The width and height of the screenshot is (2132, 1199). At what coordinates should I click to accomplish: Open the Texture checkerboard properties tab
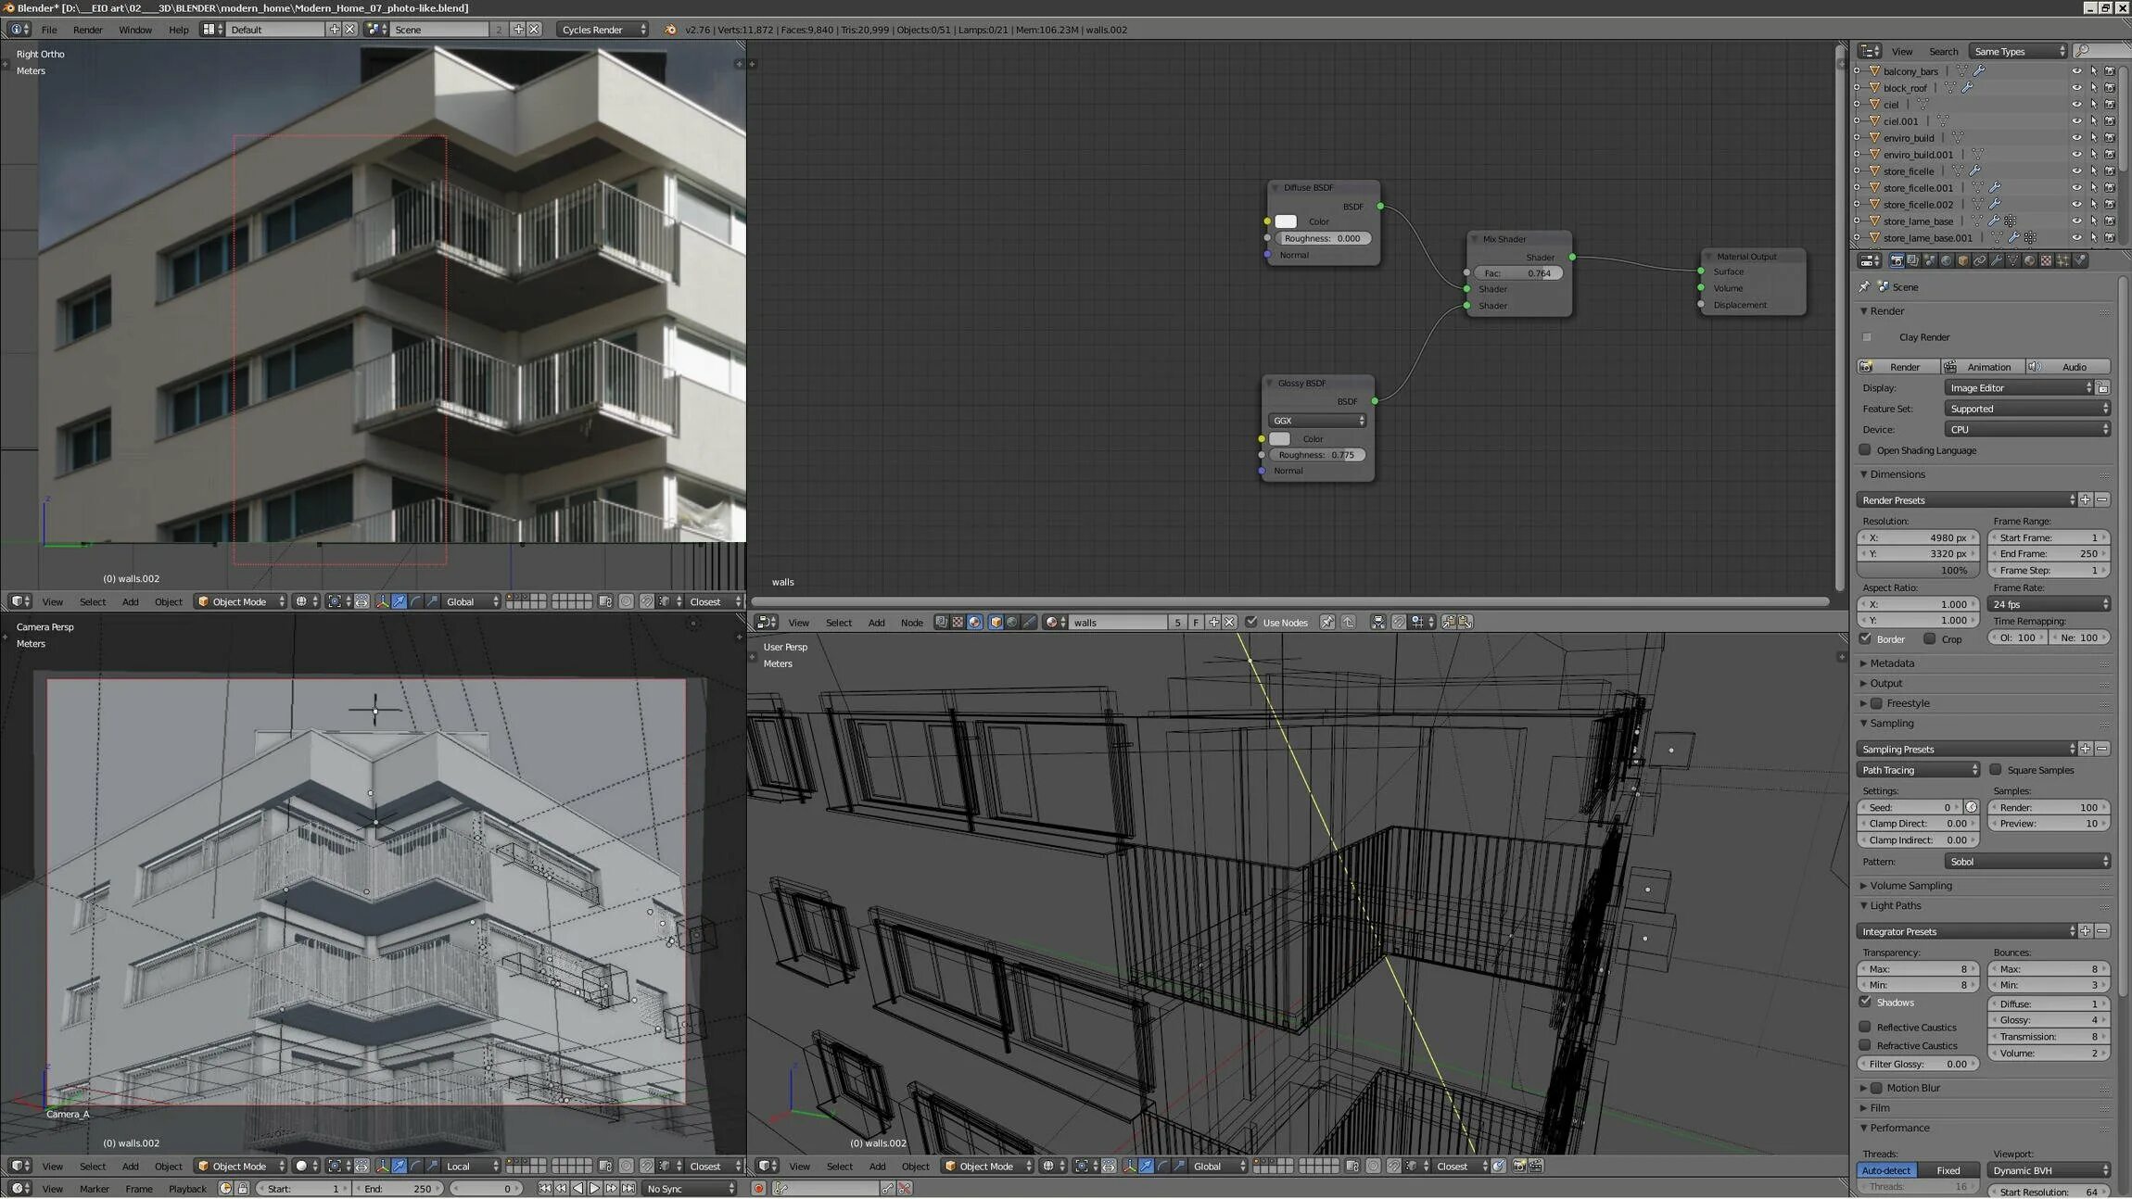(2046, 260)
